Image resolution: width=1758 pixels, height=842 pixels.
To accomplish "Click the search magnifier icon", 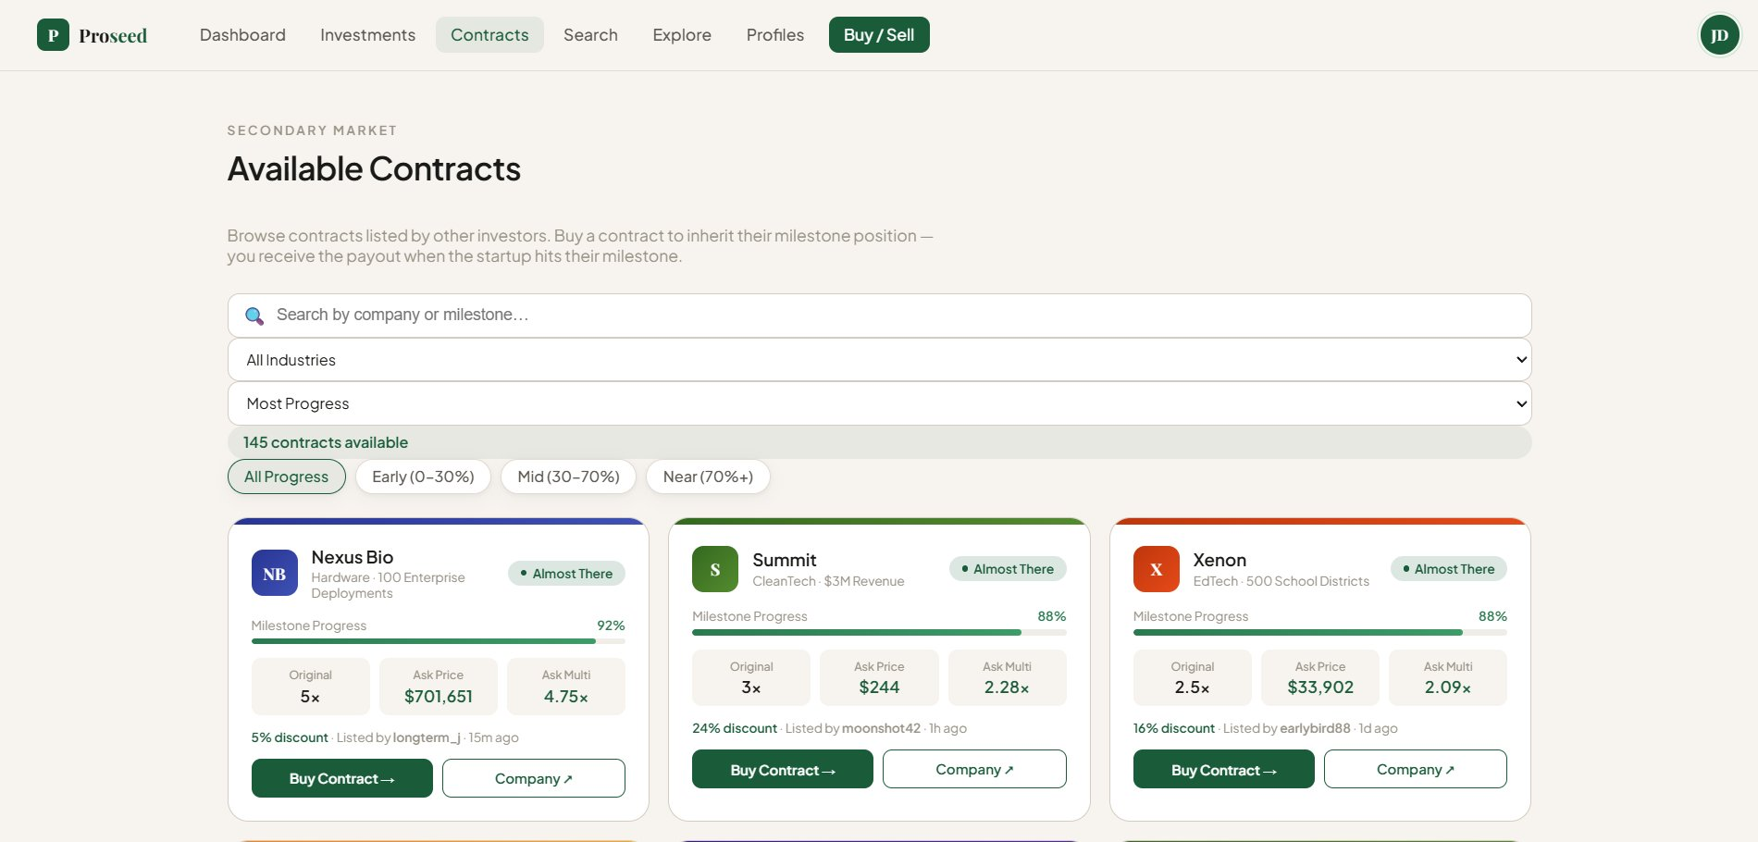I will [254, 316].
